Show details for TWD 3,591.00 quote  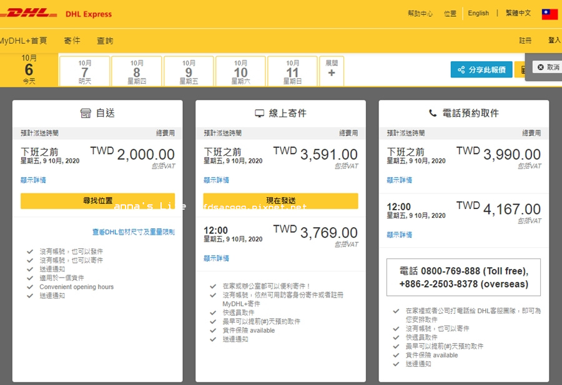(216, 180)
